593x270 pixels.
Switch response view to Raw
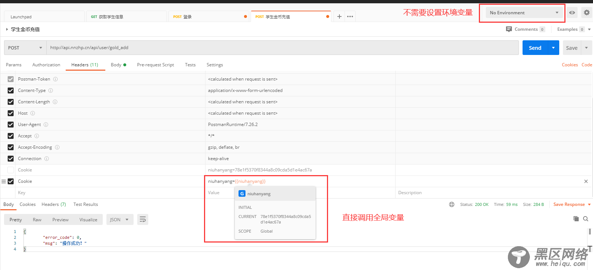coord(37,219)
